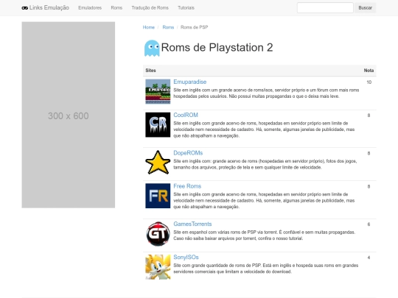Click the GamesTorrents rating 6

[x=369, y=224]
